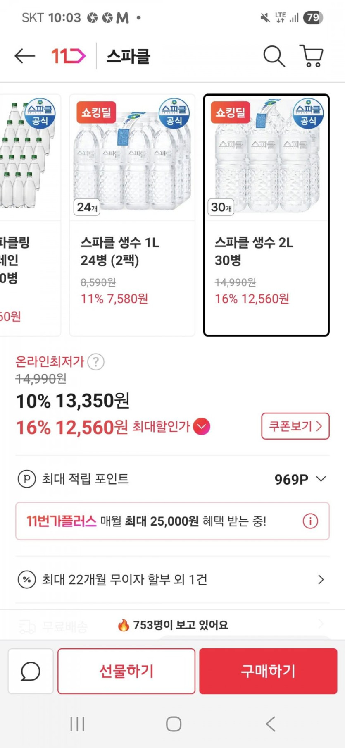The width and height of the screenshot is (345, 748).
Task: Open the 11st home logo
Action: [68, 56]
